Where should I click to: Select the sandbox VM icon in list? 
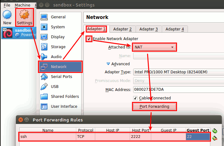pyautogui.click(x=7, y=33)
